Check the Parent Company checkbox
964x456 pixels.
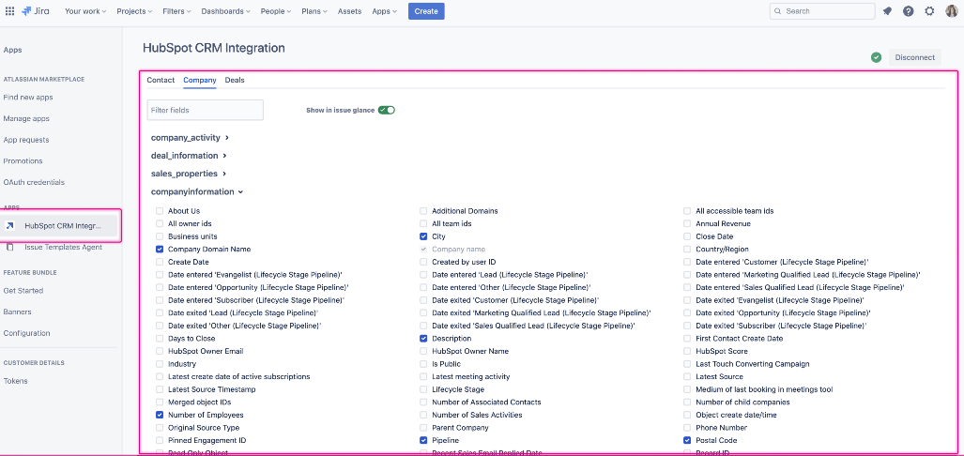pyautogui.click(x=423, y=428)
